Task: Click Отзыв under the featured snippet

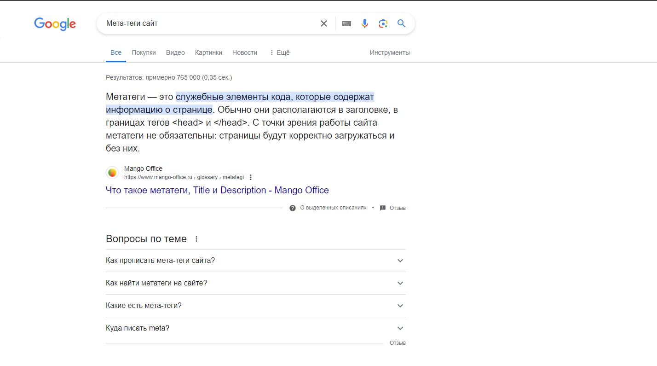Action: pos(398,208)
